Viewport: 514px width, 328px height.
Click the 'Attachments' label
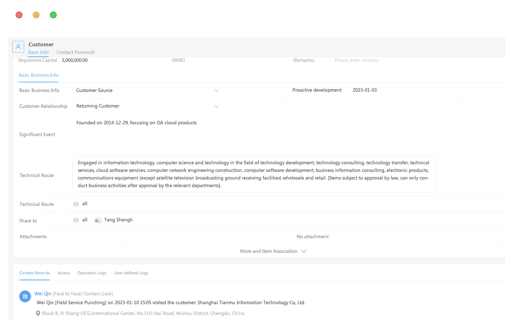coord(33,237)
